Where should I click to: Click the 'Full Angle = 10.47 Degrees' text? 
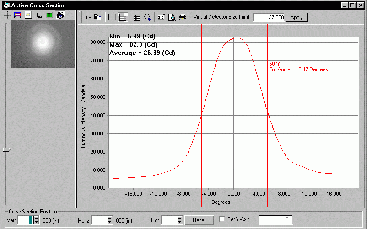(x=298, y=69)
